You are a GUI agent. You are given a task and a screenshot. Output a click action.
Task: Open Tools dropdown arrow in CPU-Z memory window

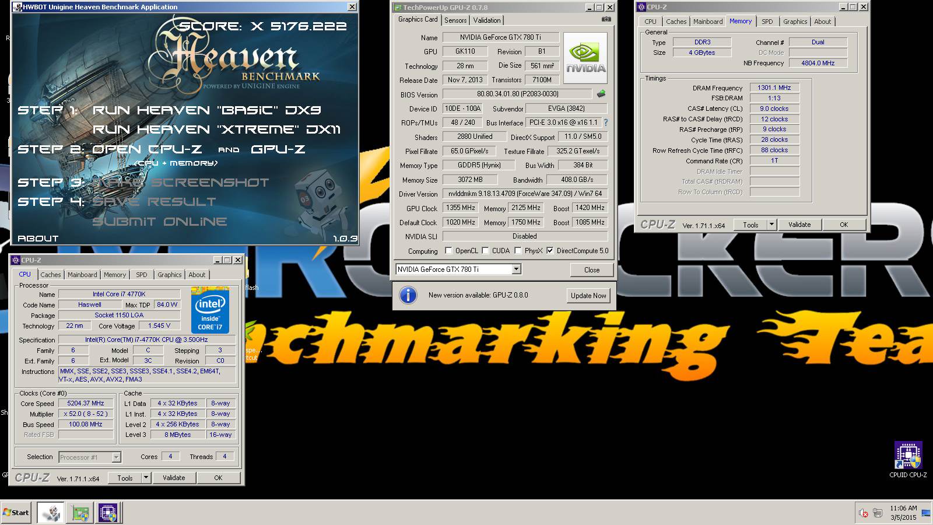[x=771, y=224]
